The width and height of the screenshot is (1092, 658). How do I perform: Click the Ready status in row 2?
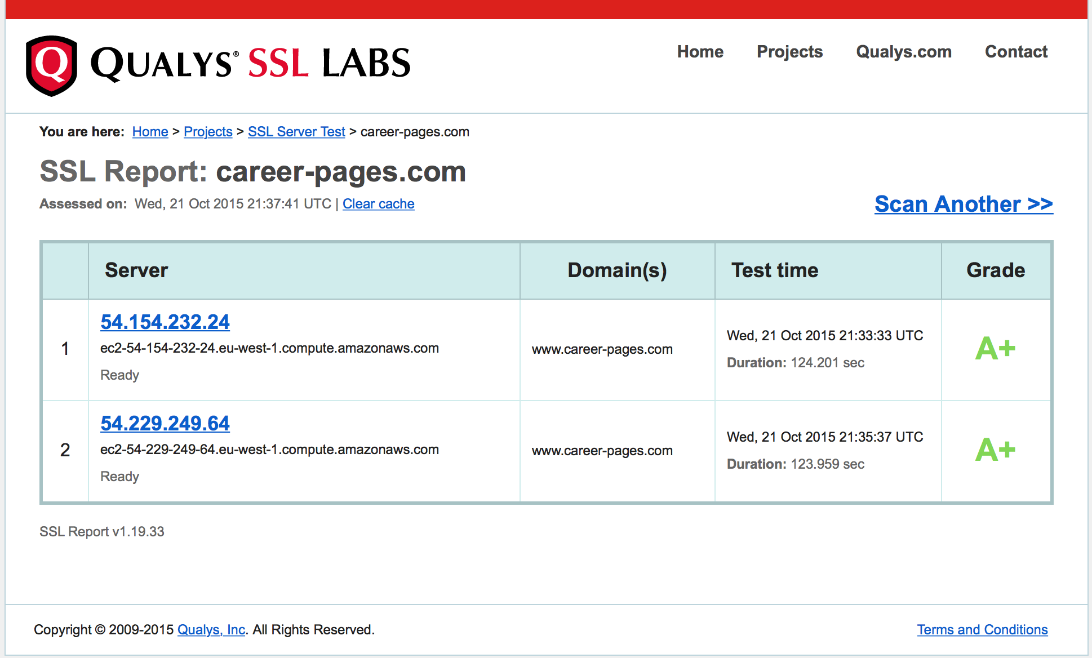(119, 477)
